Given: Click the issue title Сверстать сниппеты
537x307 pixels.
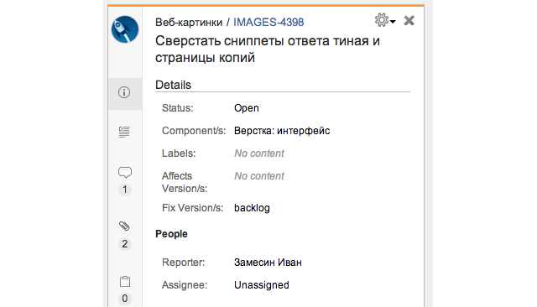Looking at the screenshot, I should click(268, 49).
